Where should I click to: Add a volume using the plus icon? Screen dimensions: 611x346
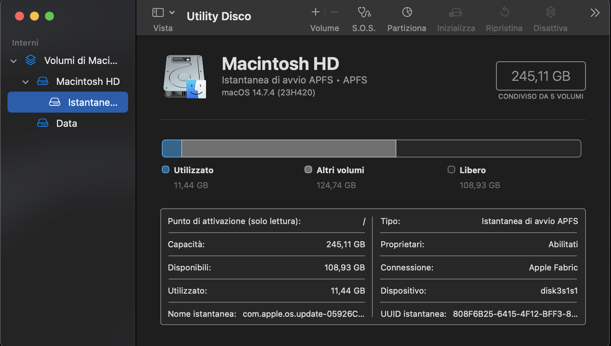click(315, 12)
